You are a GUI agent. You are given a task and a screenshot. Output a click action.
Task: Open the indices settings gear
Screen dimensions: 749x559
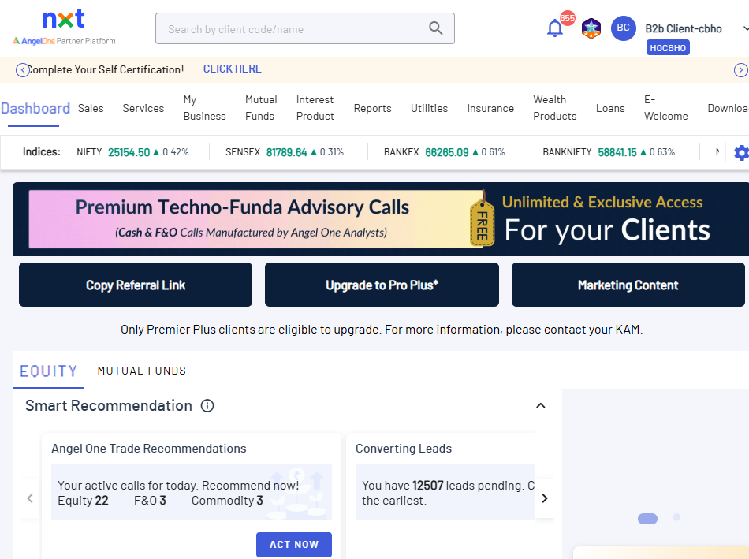point(740,153)
